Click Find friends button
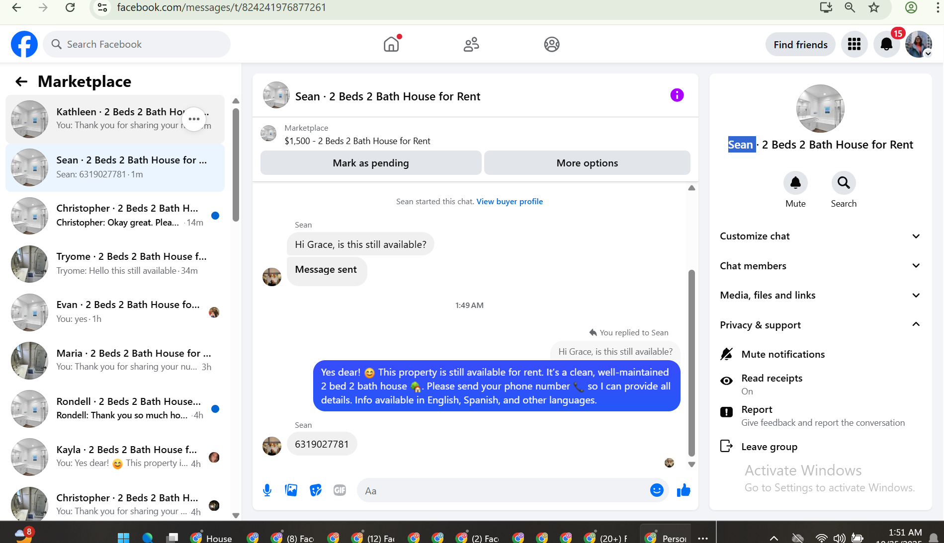The image size is (944, 543). tap(800, 45)
